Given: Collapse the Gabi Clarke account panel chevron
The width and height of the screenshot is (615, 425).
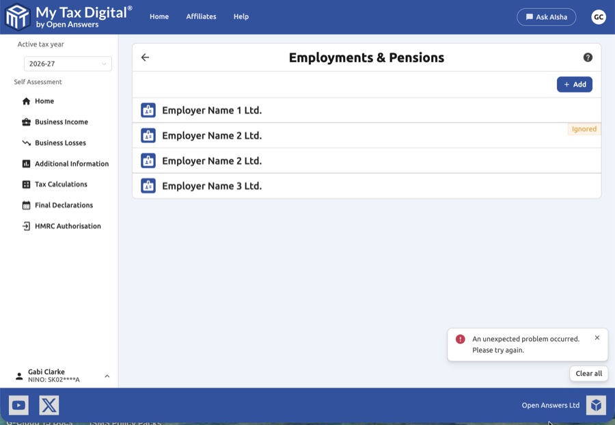Looking at the screenshot, I should pos(107,375).
